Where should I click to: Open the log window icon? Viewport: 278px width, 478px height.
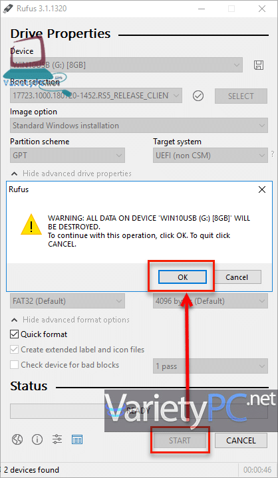pyautogui.click(x=77, y=439)
